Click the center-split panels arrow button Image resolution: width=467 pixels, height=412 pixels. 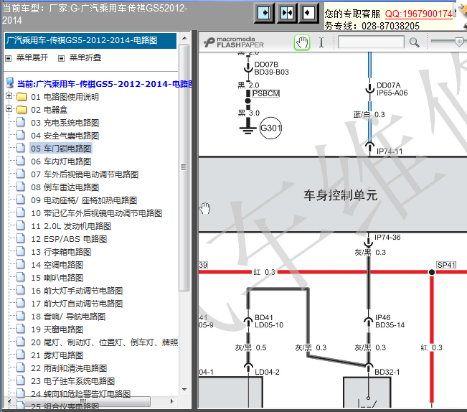287,13
